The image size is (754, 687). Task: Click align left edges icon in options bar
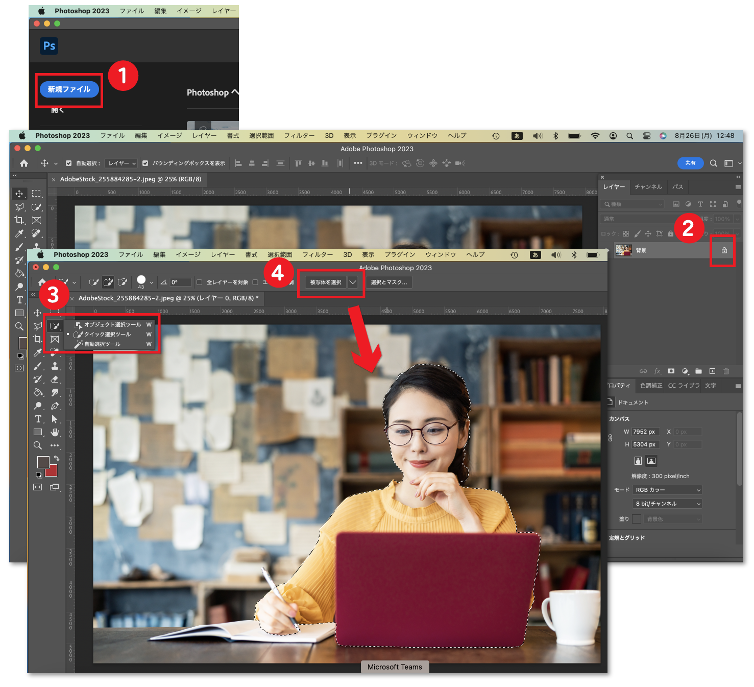(x=238, y=163)
